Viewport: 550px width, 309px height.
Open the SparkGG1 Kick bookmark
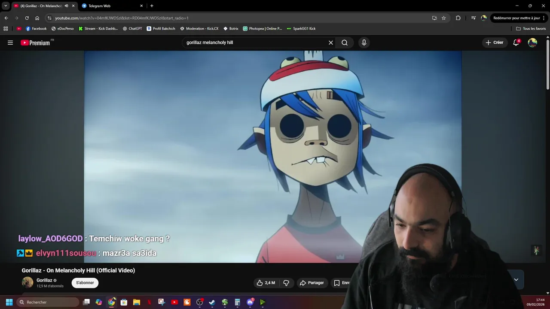(x=301, y=28)
